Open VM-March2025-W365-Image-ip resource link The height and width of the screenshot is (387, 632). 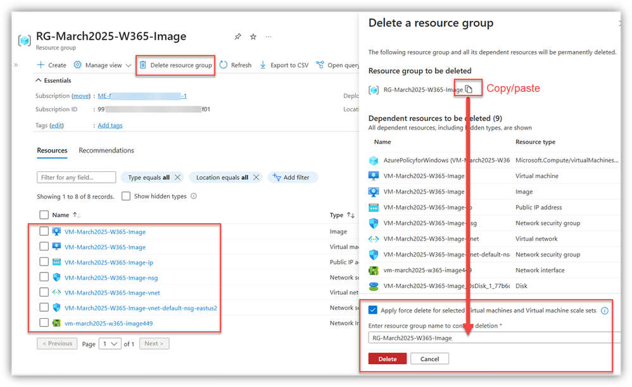[x=109, y=262]
